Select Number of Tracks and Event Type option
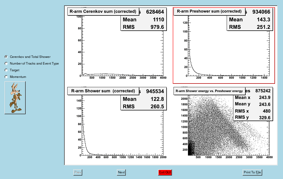This screenshot has height=179, width=283. [x=6, y=63]
